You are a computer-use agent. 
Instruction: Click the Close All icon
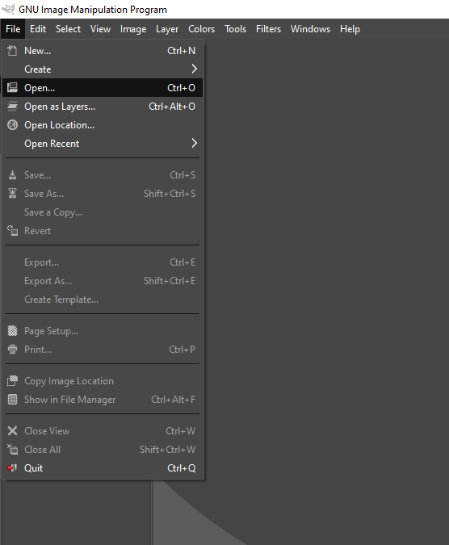tap(12, 450)
